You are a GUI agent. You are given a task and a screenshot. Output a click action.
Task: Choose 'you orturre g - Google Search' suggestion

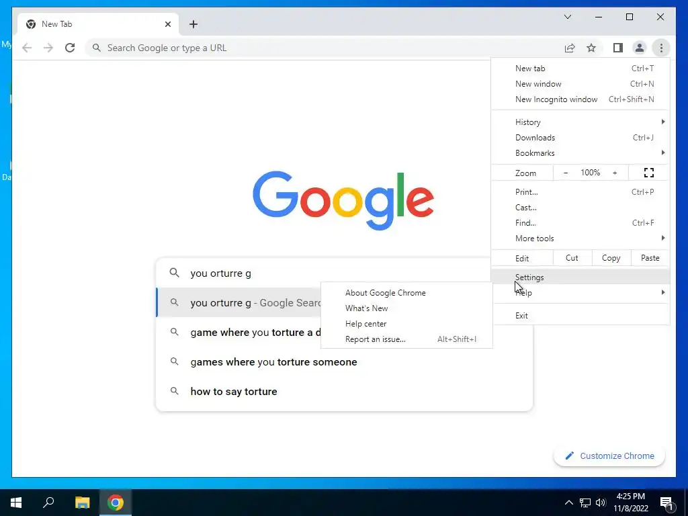(239, 302)
